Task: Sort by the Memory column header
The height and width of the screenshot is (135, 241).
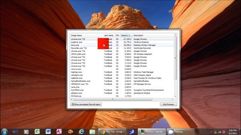Action: (127, 35)
